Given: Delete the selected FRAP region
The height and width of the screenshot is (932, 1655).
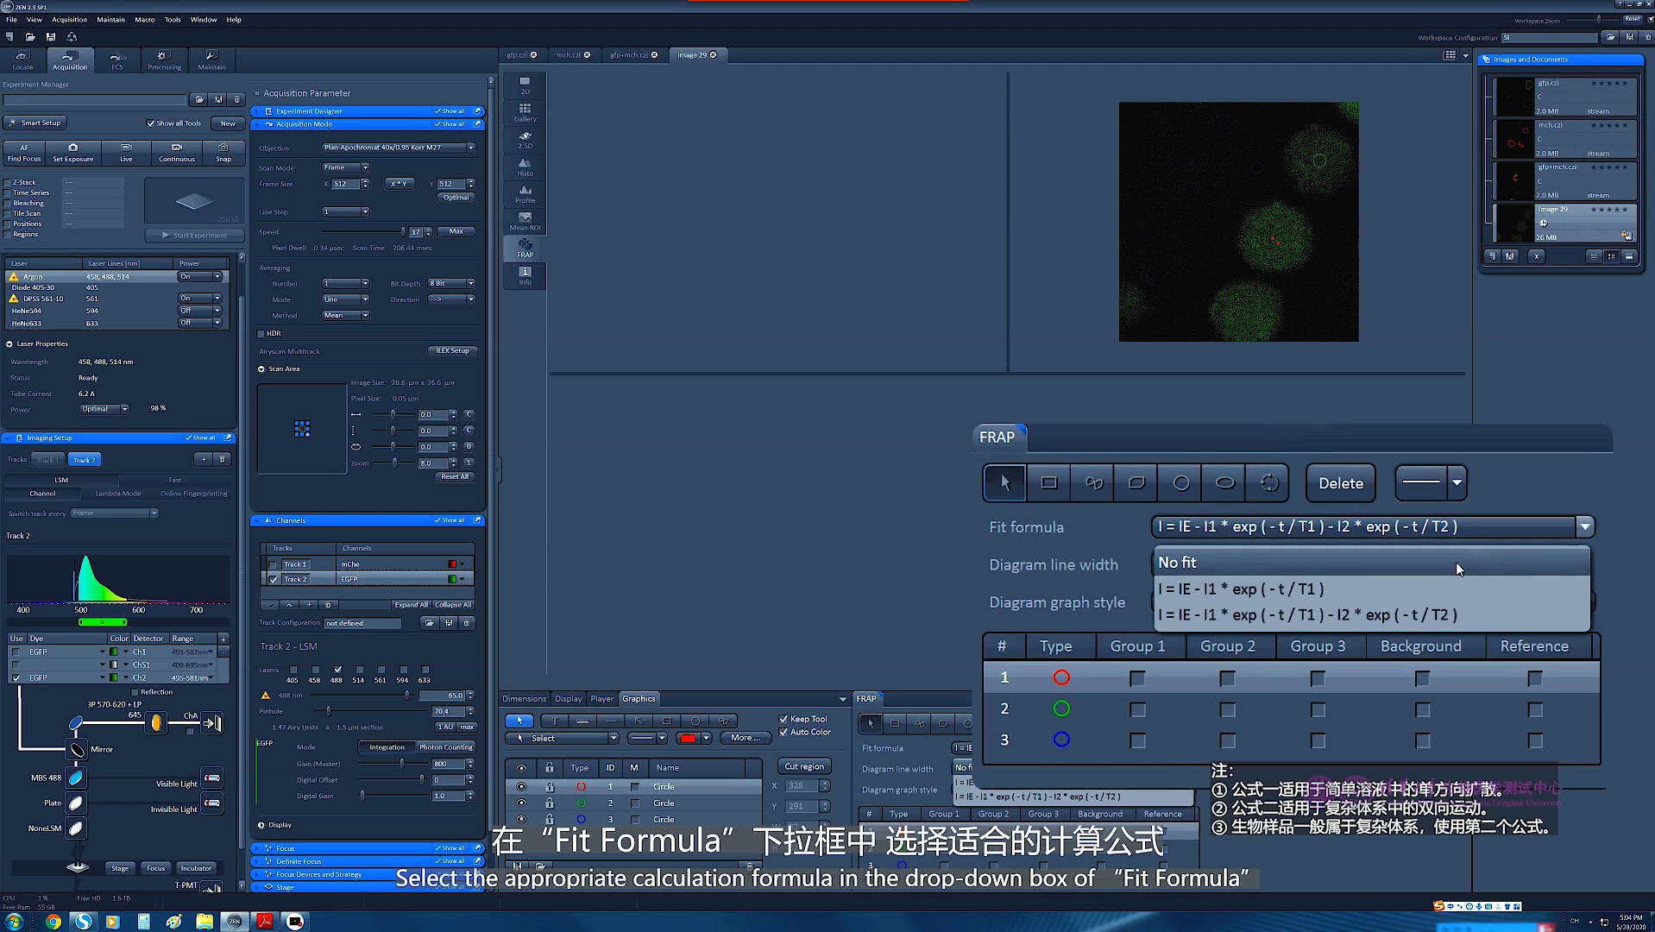Looking at the screenshot, I should (1340, 483).
